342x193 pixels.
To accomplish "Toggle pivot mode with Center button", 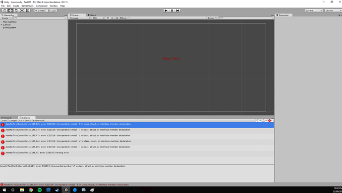I will [40, 11].
